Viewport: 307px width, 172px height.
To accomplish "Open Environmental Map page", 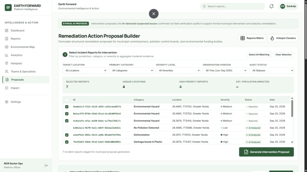I will point(26,47).
